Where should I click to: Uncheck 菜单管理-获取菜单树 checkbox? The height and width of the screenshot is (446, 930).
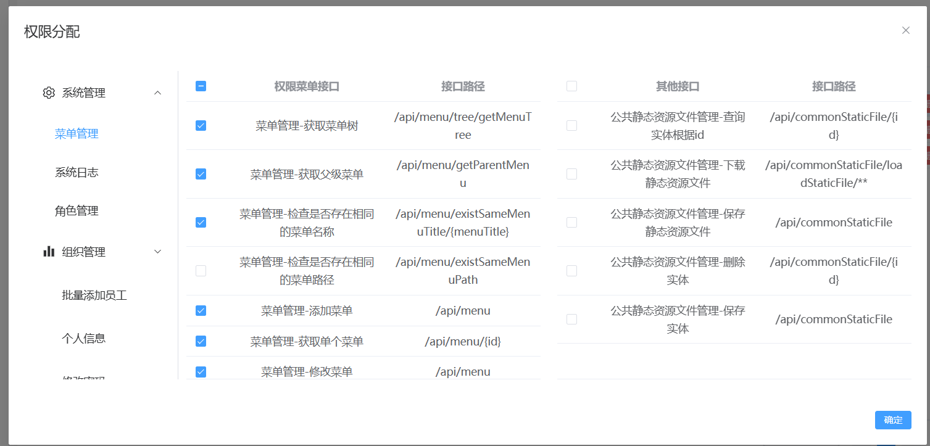click(x=201, y=126)
